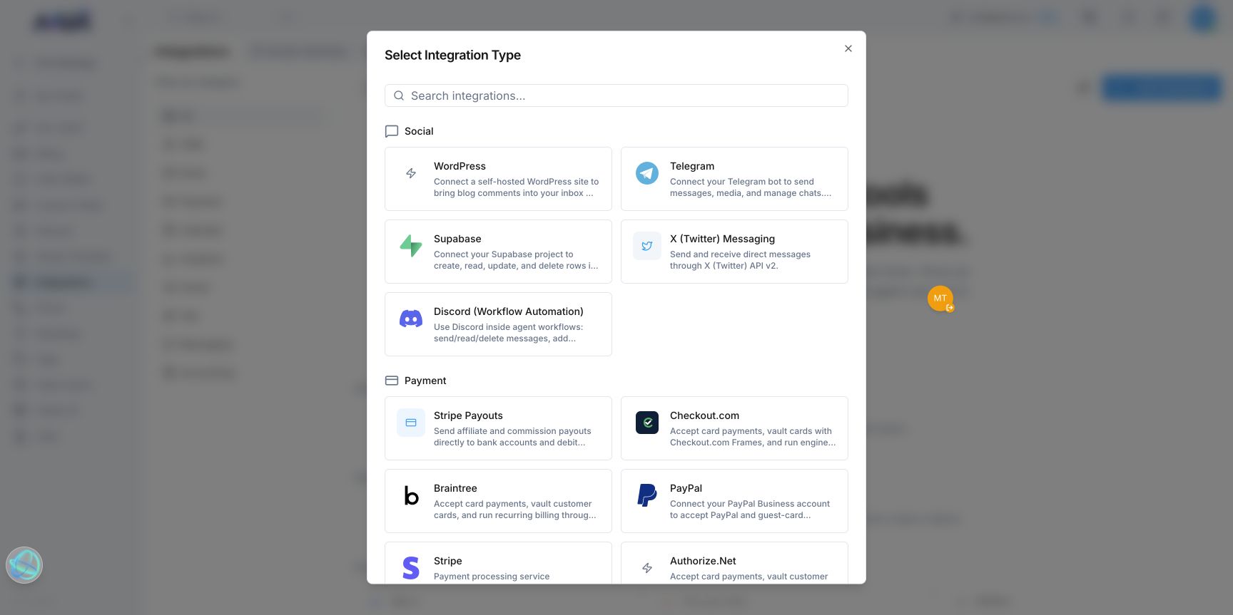Select X (Twitter) Messaging integration
Image resolution: width=1233 pixels, height=615 pixels.
click(734, 252)
